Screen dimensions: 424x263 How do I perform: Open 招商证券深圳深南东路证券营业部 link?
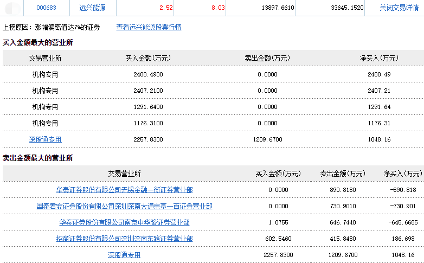pos(124,239)
